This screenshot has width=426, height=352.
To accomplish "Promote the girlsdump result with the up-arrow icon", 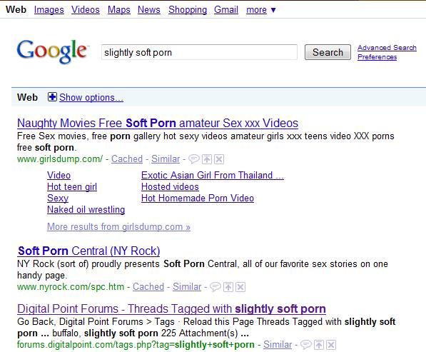I will (207, 159).
